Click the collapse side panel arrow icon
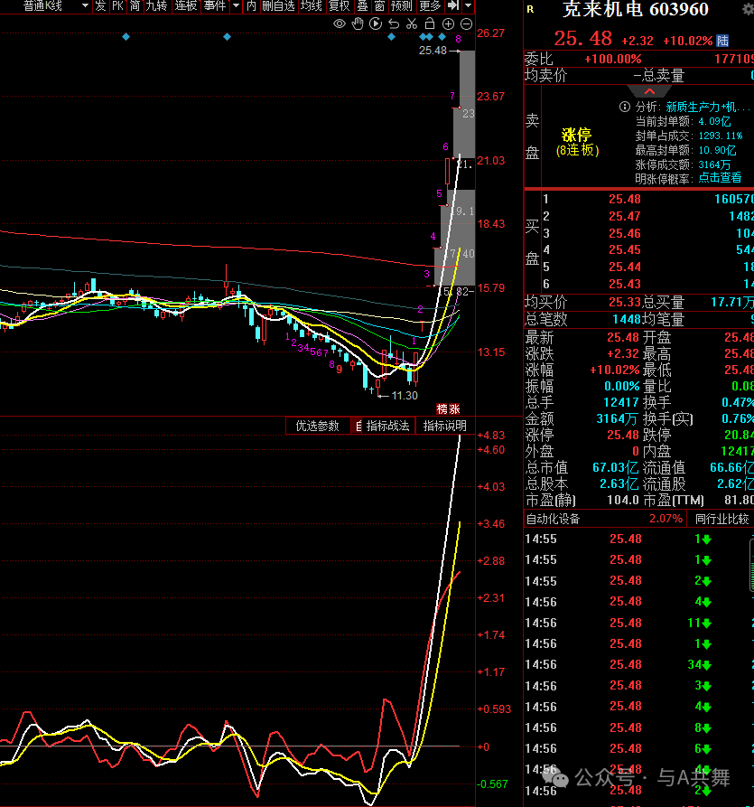The height and width of the screenshot is (807, 754). (453, 5)
